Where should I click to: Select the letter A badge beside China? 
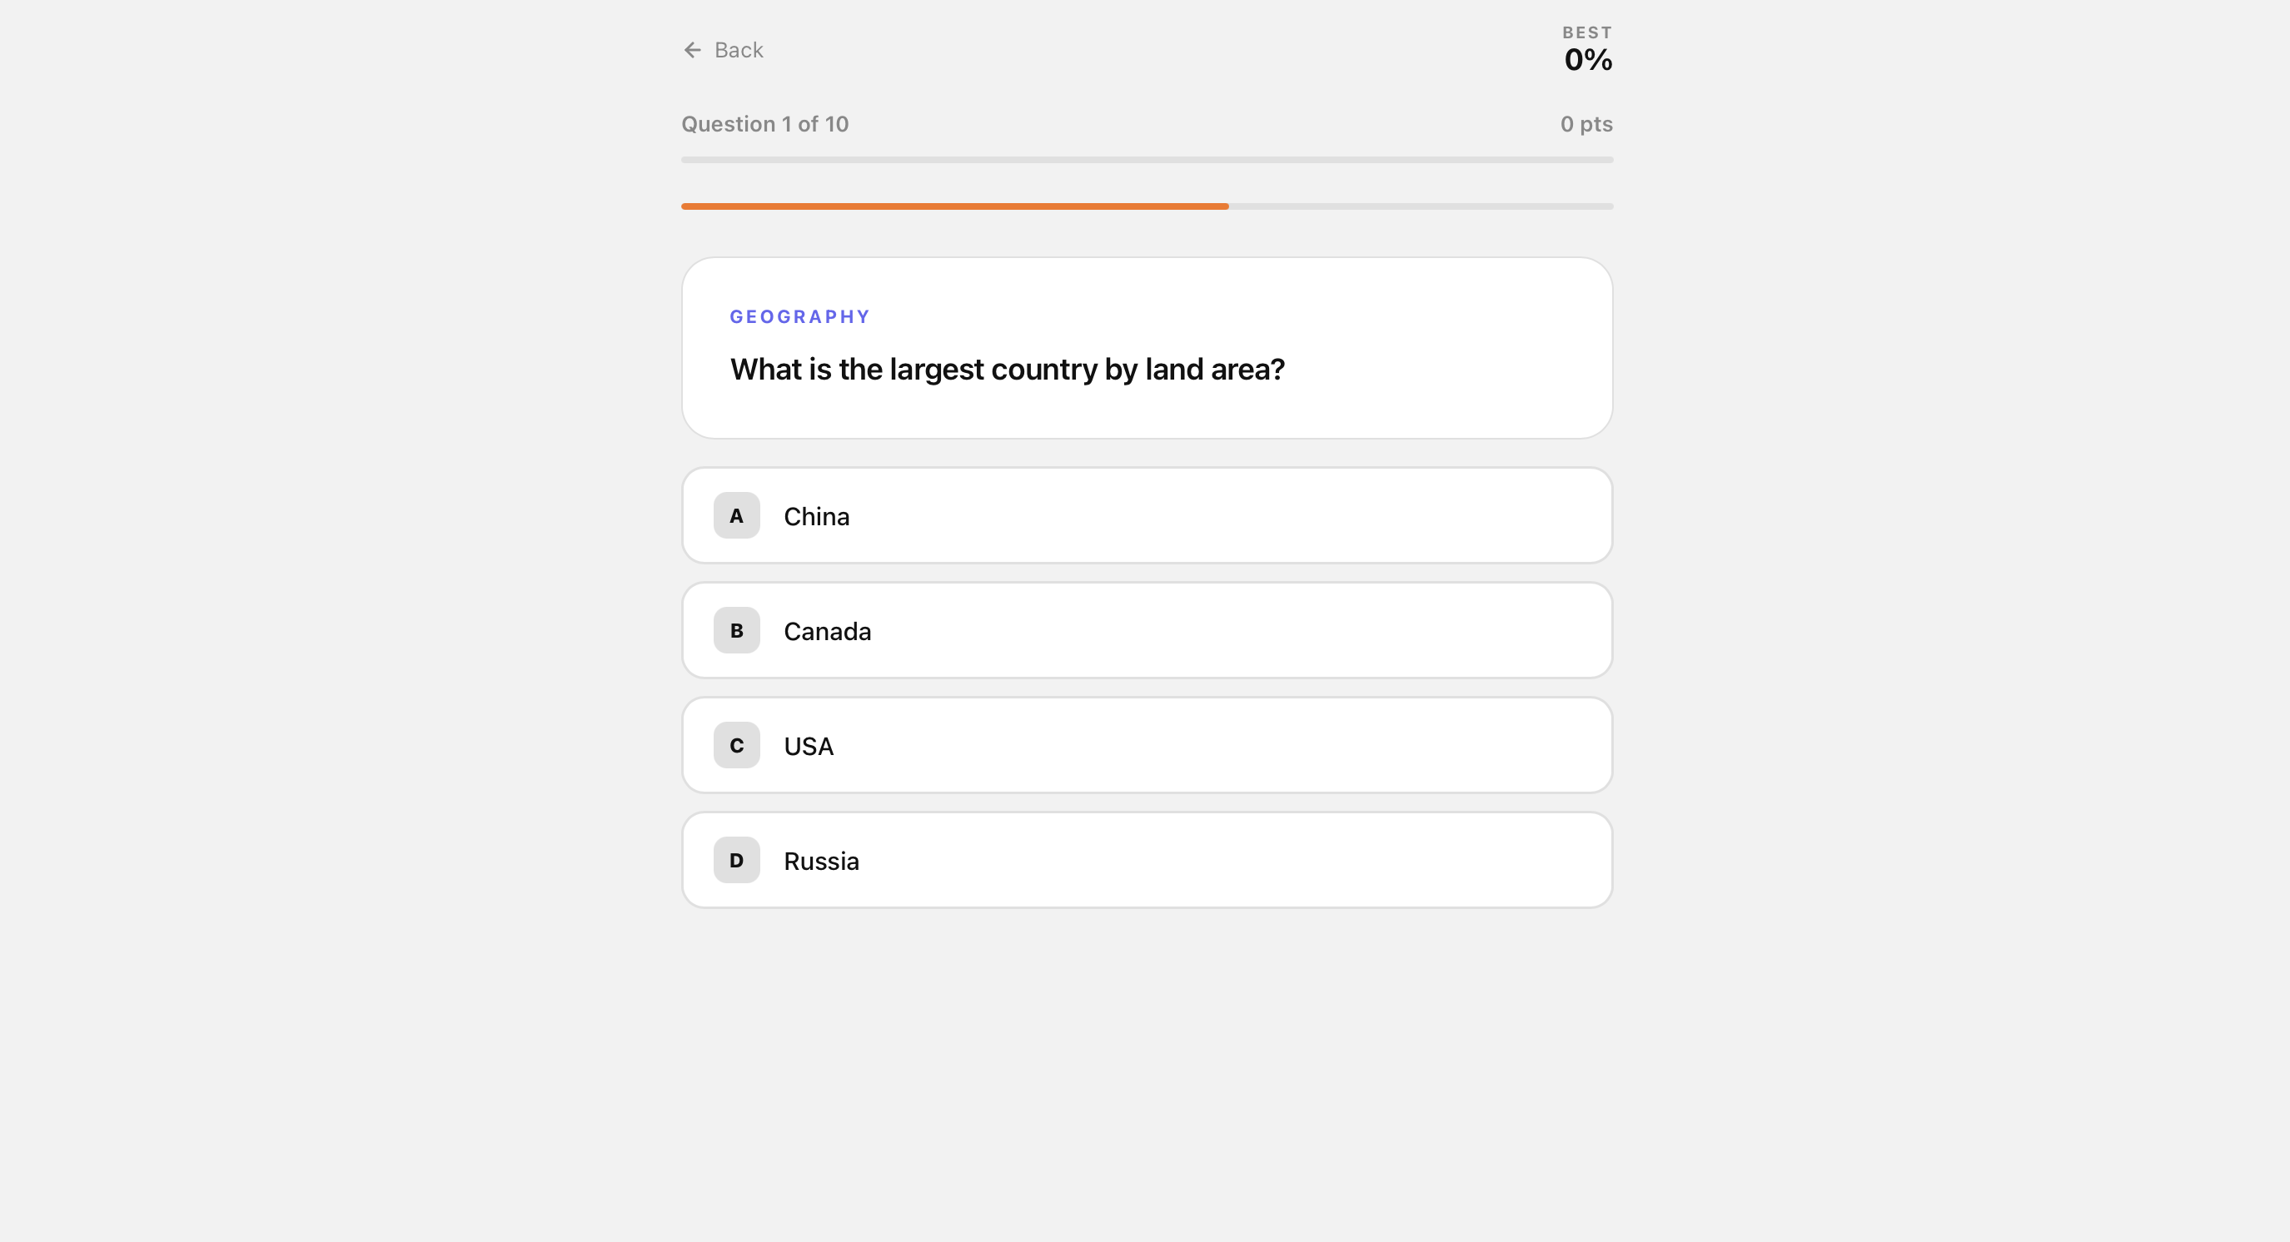pyautogui.click(x=735, y=515)
